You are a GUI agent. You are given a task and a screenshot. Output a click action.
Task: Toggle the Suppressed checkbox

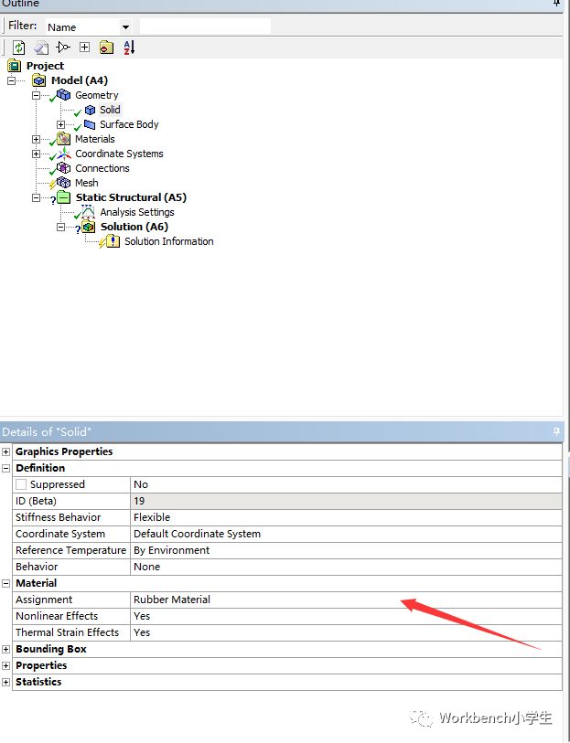(x=22, y=484)
